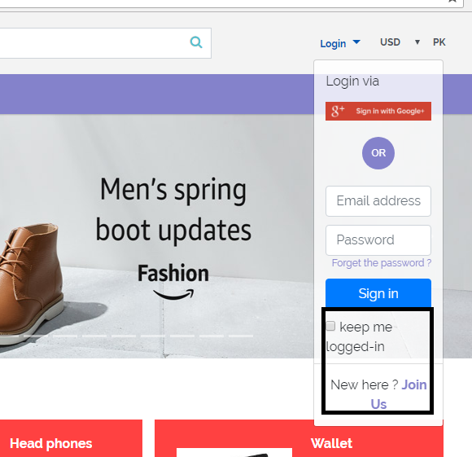Screen dimensions: 472x457
Task: Click the search magnifier icon
Action: [x=196, y=42]
